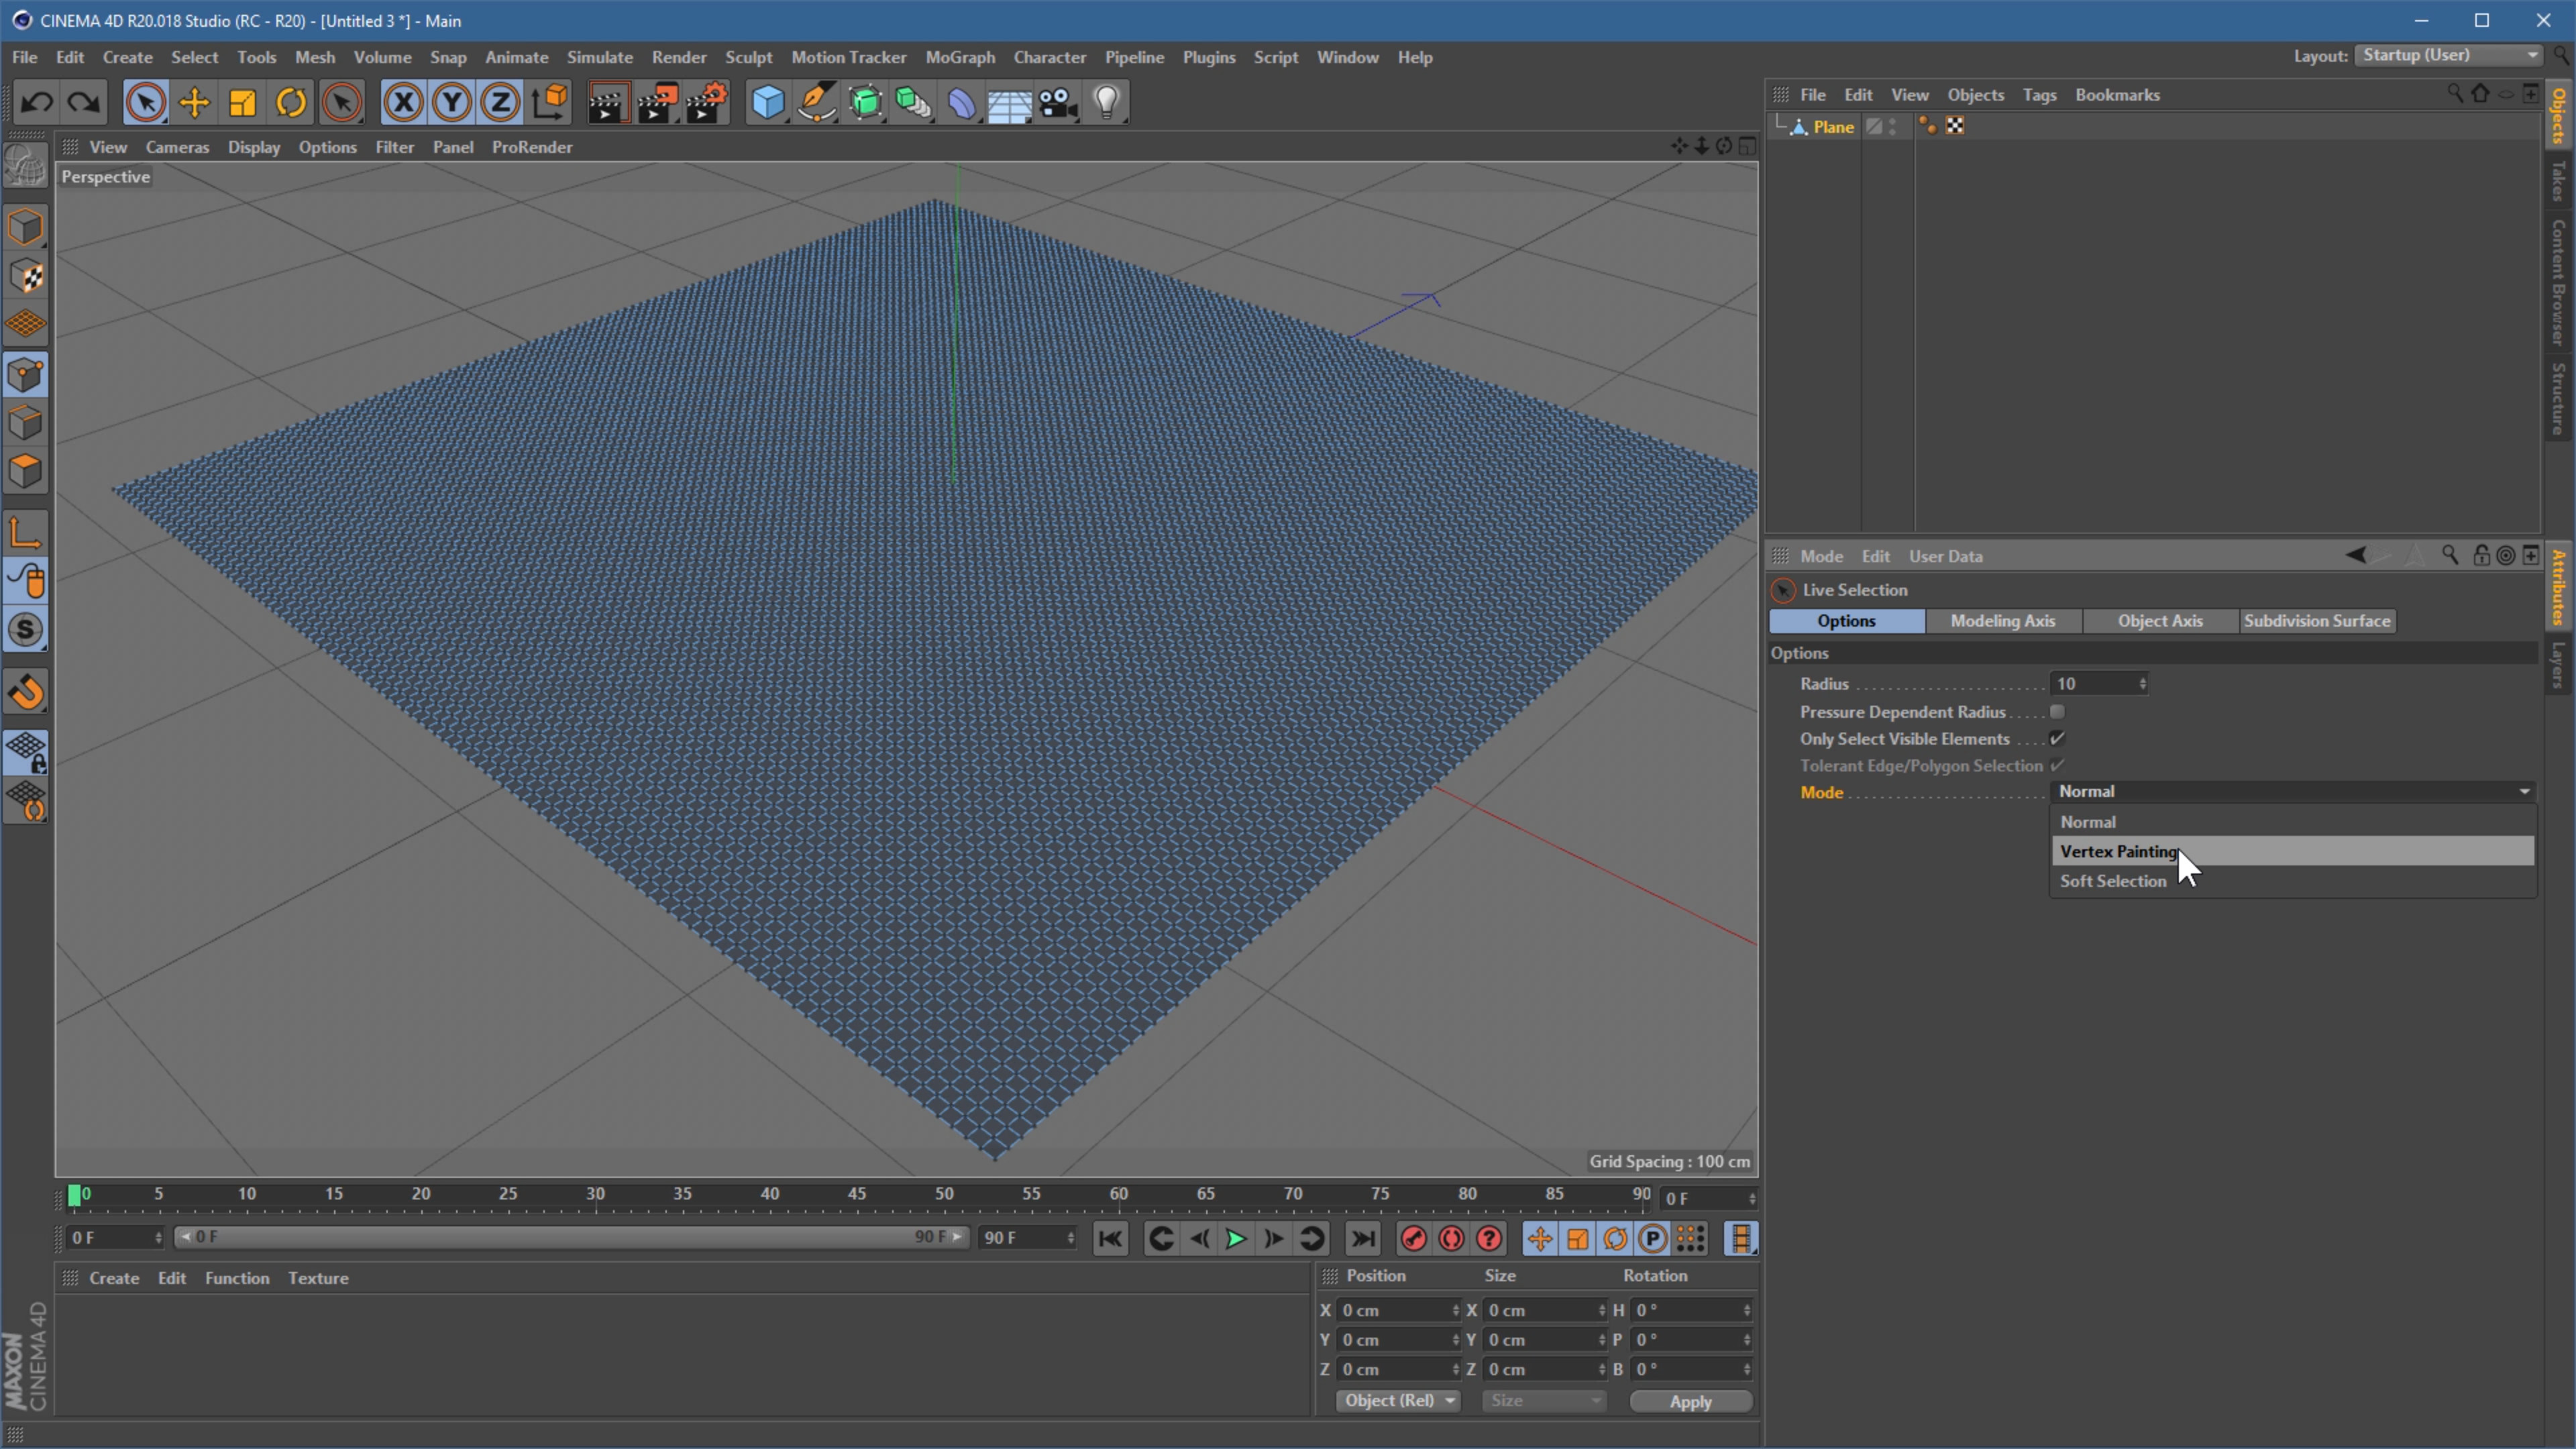
Task: Click frame 45 on the timeline ruler
Action: (x=857, y=1194)
